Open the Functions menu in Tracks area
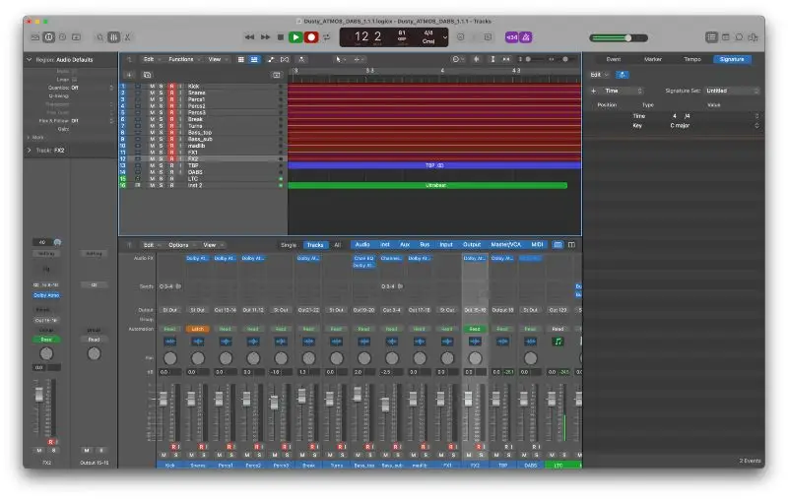Screen dimensions: 788x499 pos(182,59)
